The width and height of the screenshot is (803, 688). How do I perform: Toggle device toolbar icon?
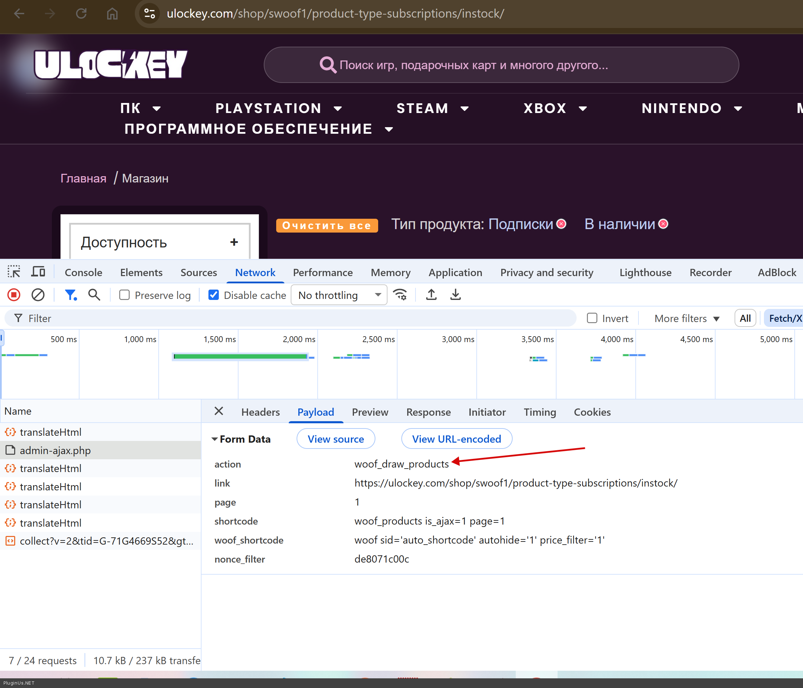pyautogui.click(x=38, y=272)
